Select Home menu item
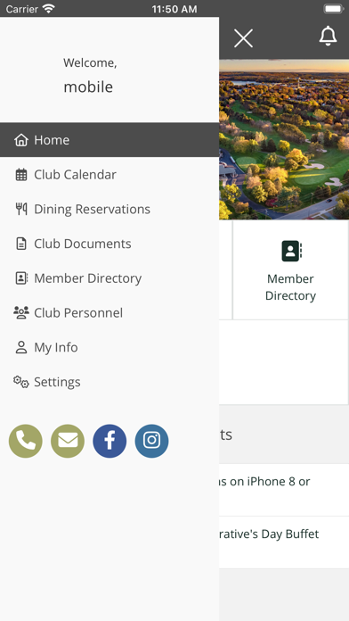The image size is (349, 621). pos(110,140)
